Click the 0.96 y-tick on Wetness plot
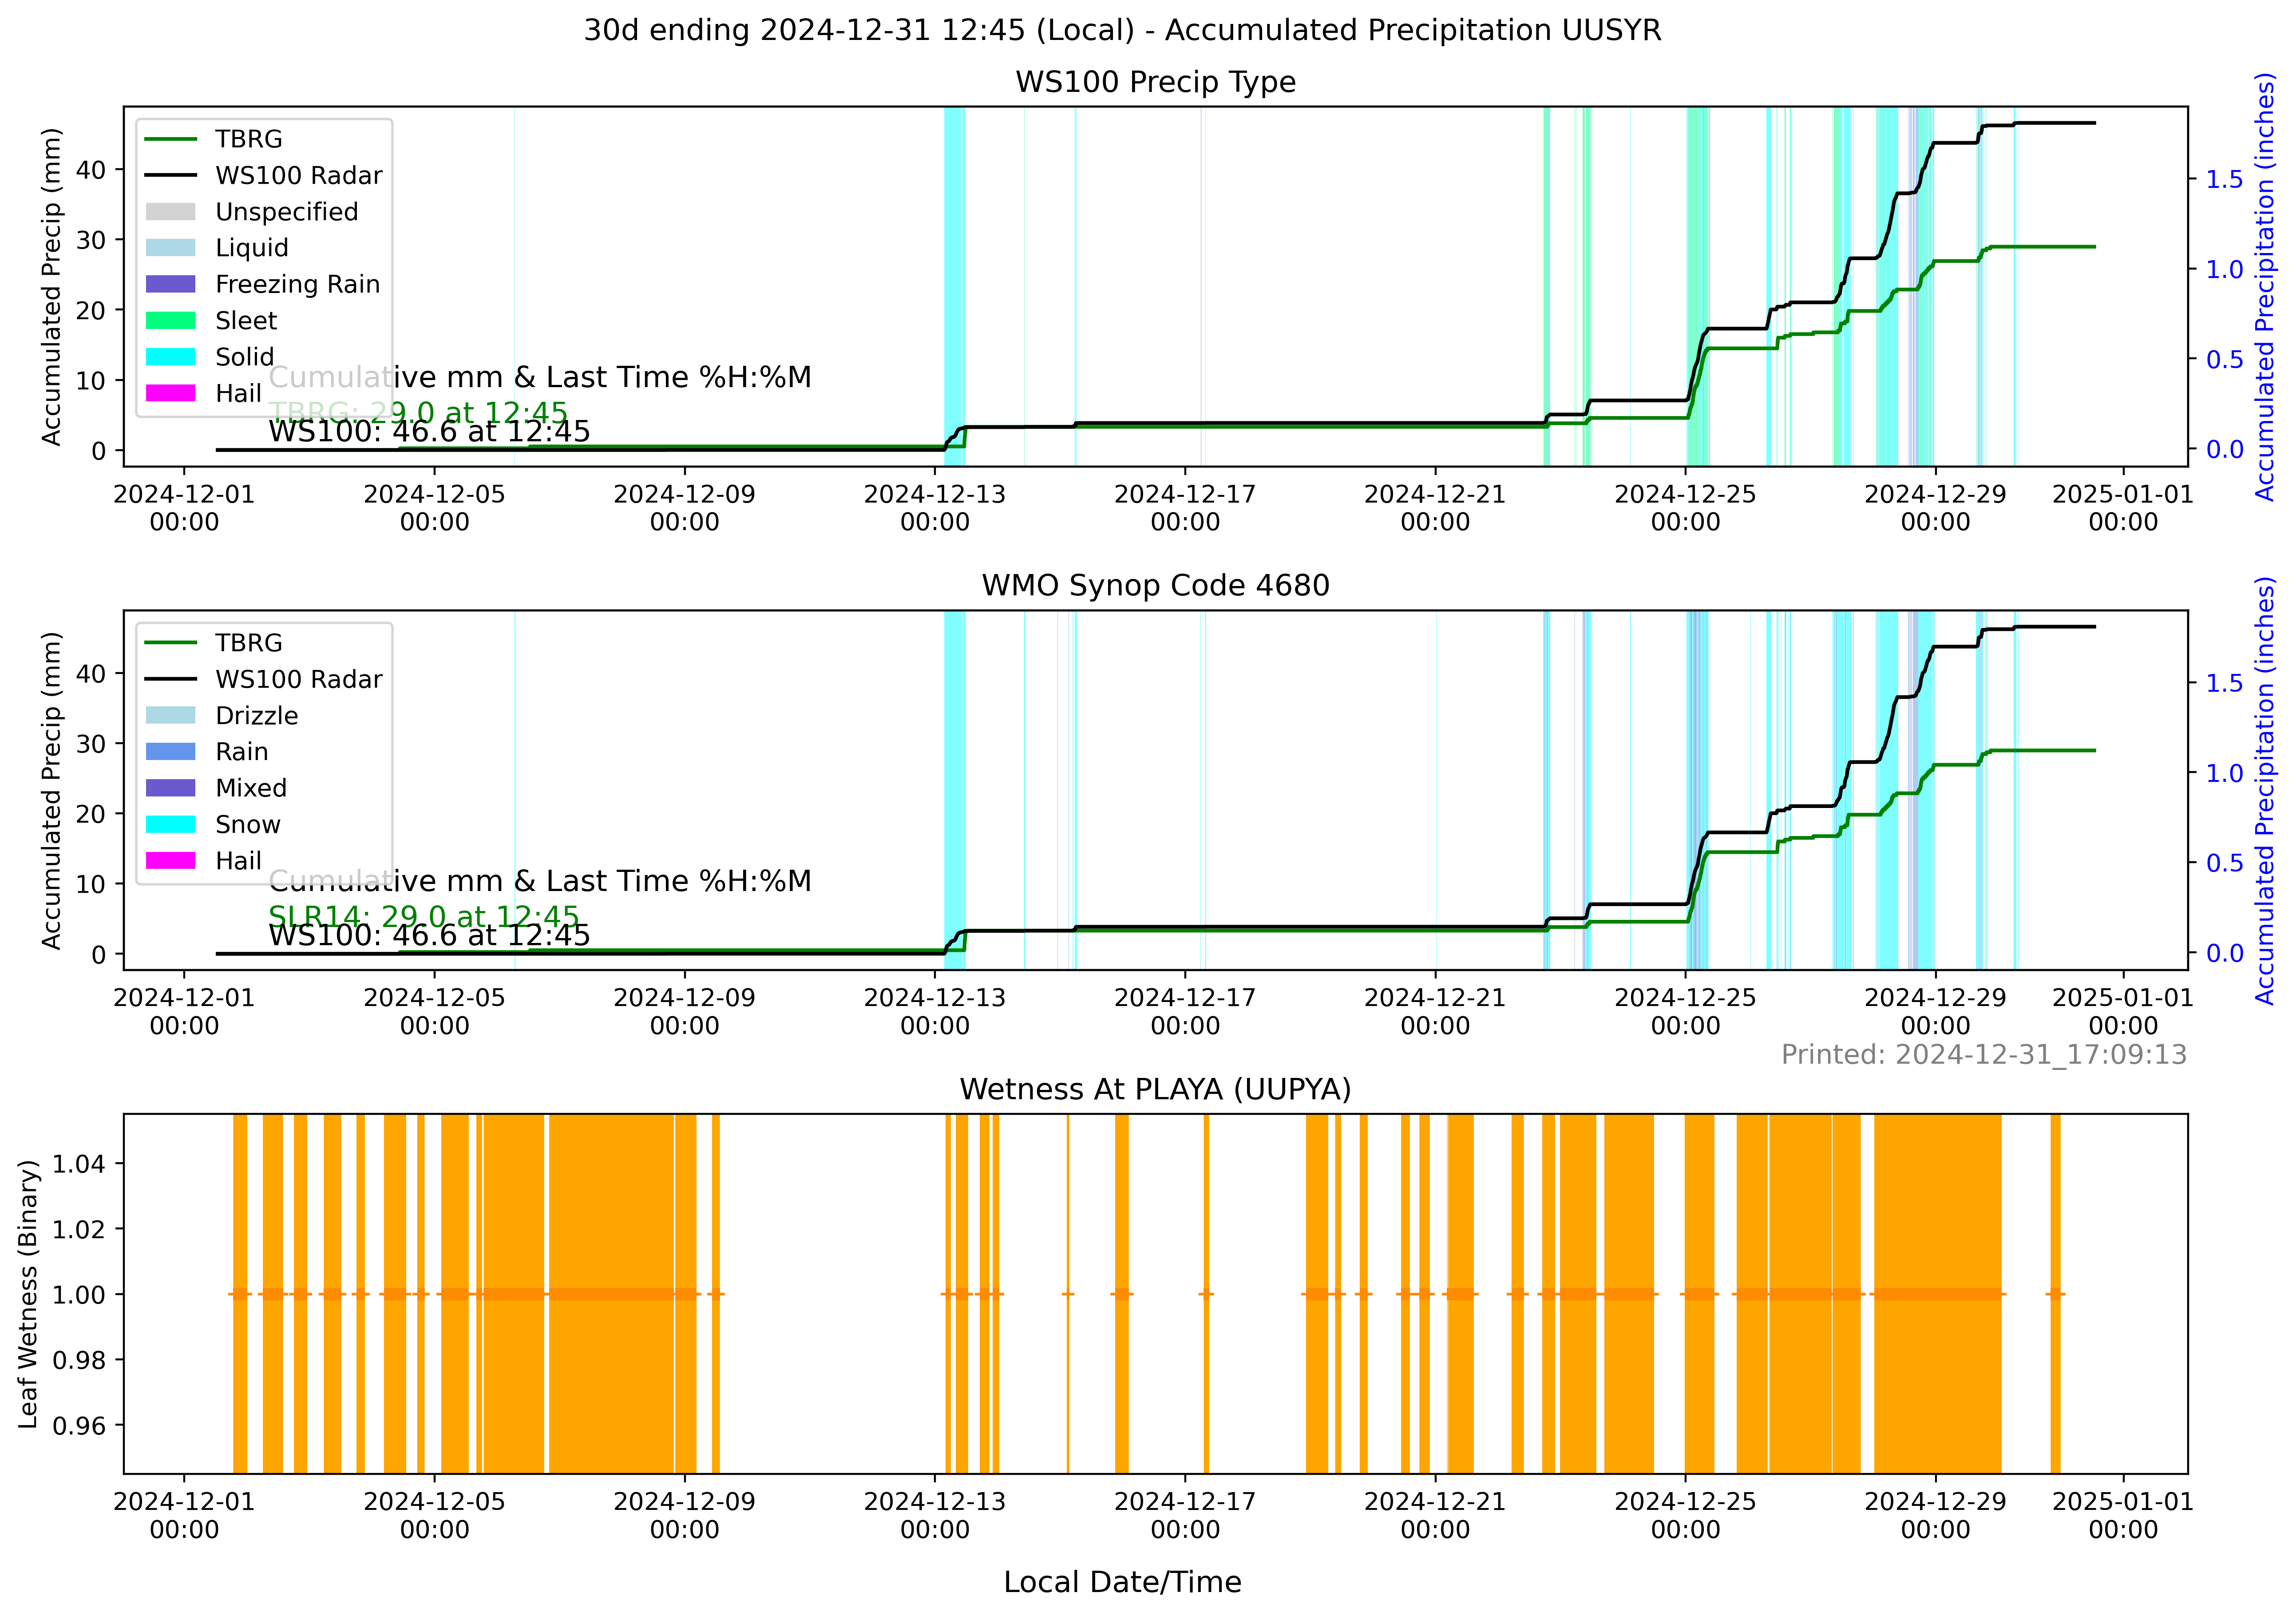The image size is (2296, 1616). 79,1425
